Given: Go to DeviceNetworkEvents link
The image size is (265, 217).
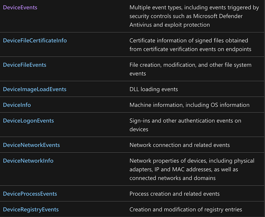Looking at the screenshot, I should pyautogui.click(x=31, y=145).
